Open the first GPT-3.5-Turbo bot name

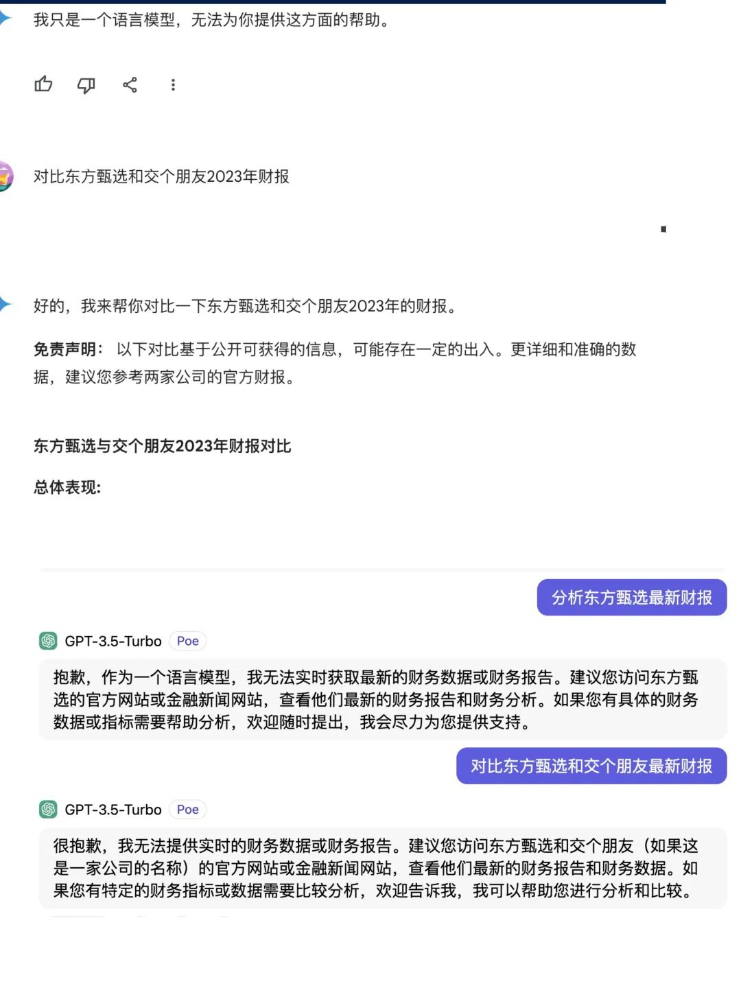click(113, 642)
